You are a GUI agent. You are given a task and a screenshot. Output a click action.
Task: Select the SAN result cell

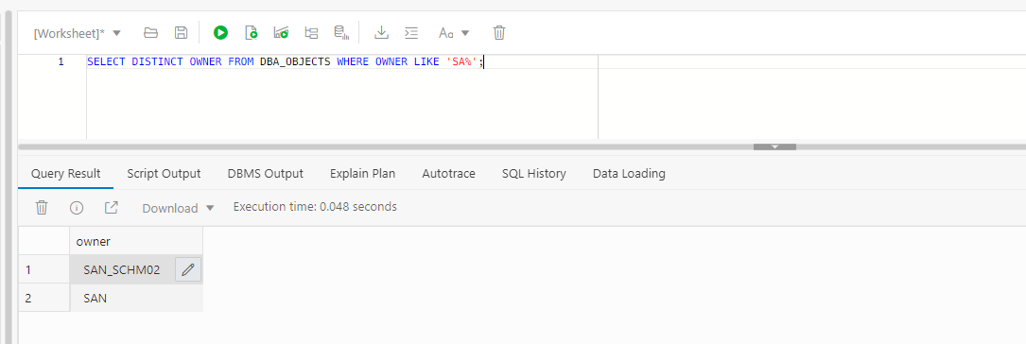coord(136,299)
